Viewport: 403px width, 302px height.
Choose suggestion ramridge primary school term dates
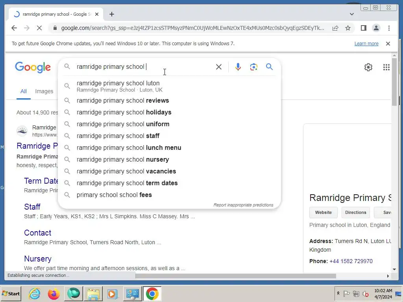[169, 183]
